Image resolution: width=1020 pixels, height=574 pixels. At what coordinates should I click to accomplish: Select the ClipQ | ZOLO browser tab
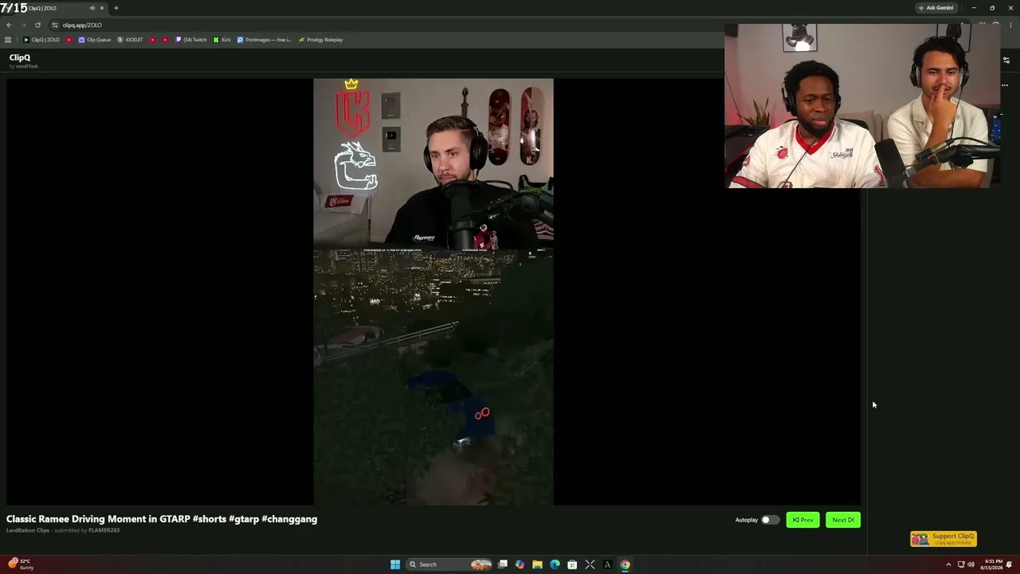tap(54, 8)
